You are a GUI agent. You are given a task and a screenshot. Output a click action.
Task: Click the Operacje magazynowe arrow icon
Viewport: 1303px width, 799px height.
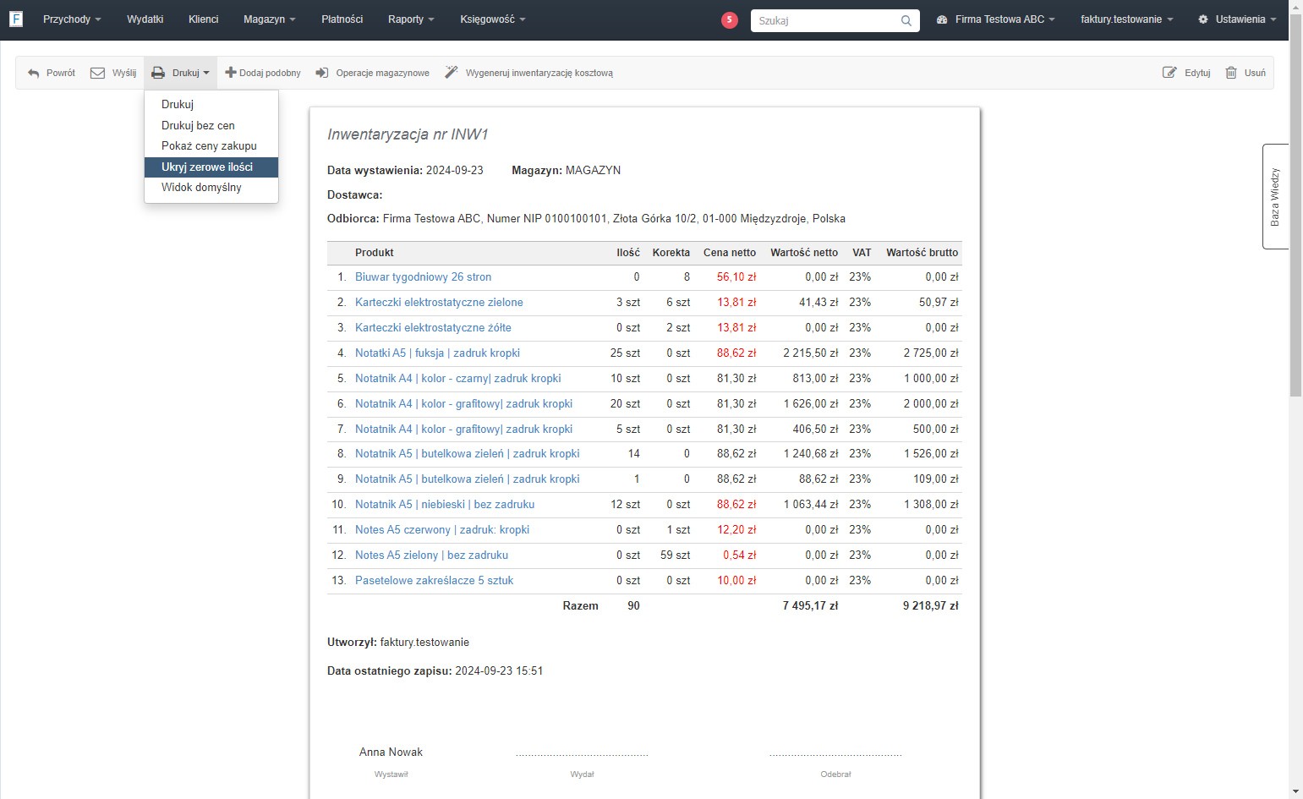pos(322,73)
